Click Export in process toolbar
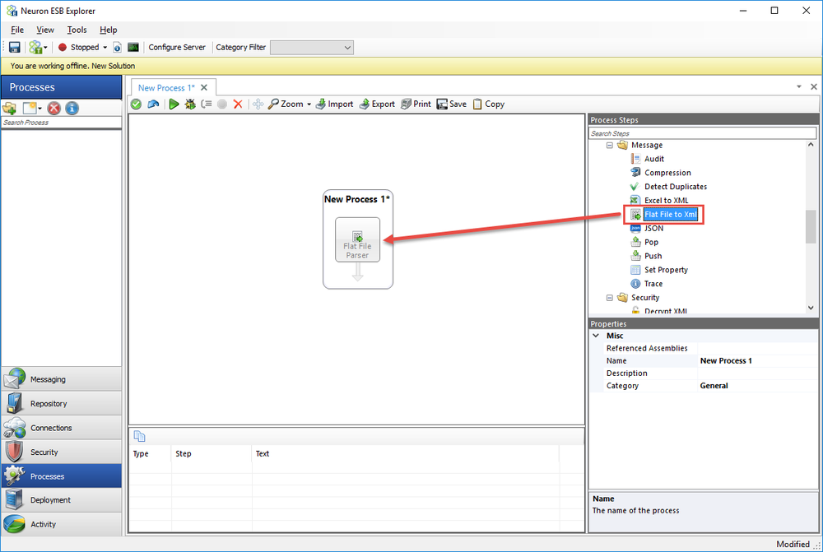Screen dimensions: 823x552 click(377, 104)
